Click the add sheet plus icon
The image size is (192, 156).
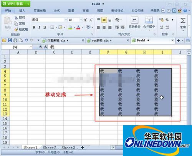pyautogui.click(x=83, y=148)
